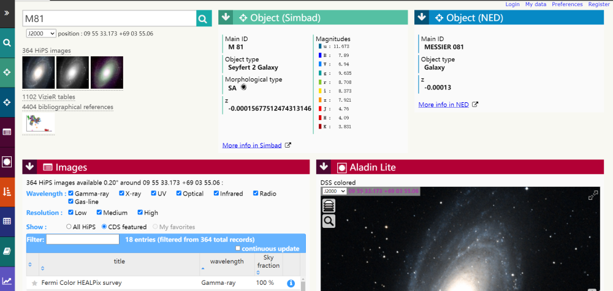The width and height of the screenshot is (613, 291).
Task: Open the Aladin Lite search magnifier button
Action: (329, 221)
